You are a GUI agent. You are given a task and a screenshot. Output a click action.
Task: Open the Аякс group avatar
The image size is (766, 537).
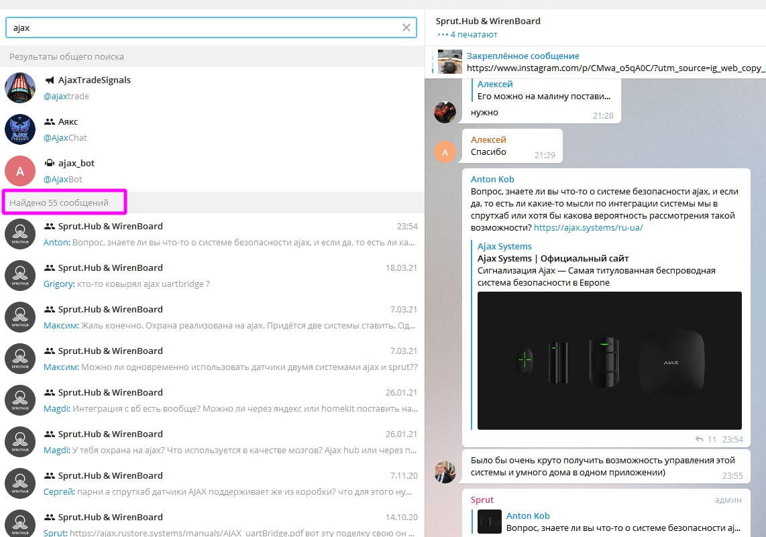(x=20, y=129)
